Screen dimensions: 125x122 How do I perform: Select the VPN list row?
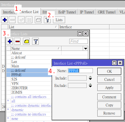[x=29, y=84]
